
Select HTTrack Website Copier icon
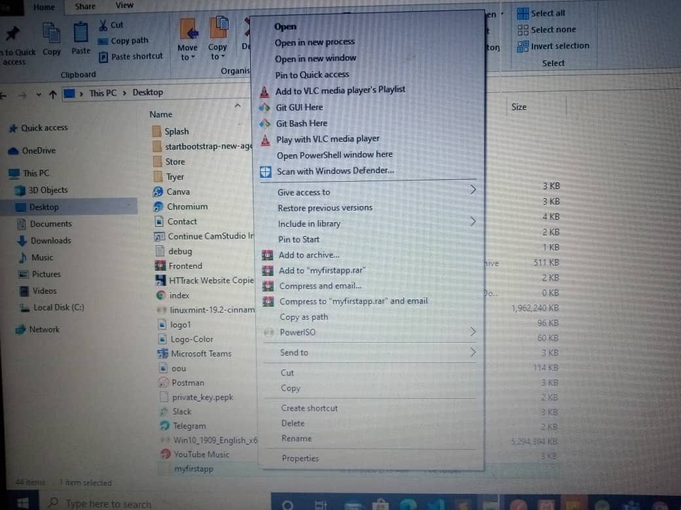click(161, 280)
